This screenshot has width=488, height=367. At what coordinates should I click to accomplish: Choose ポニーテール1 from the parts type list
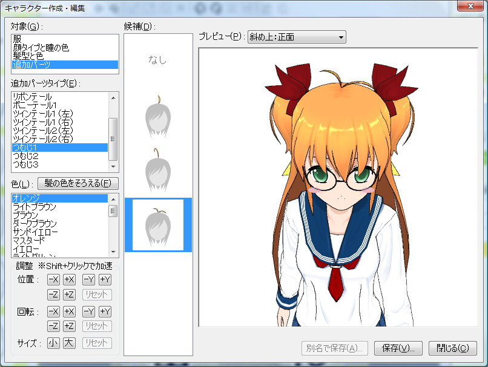(x=36, y=103)
